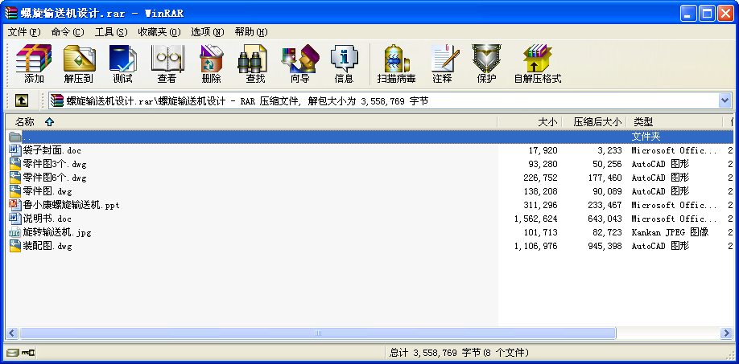Open the 文件(F) menu
The width and height of the screenshot is (739, 364).
tap(24, 32)
